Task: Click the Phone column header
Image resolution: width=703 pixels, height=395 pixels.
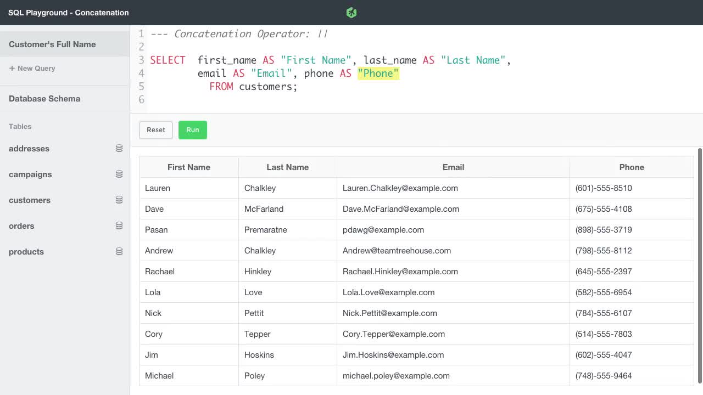Action: click(x=632, y=167)
